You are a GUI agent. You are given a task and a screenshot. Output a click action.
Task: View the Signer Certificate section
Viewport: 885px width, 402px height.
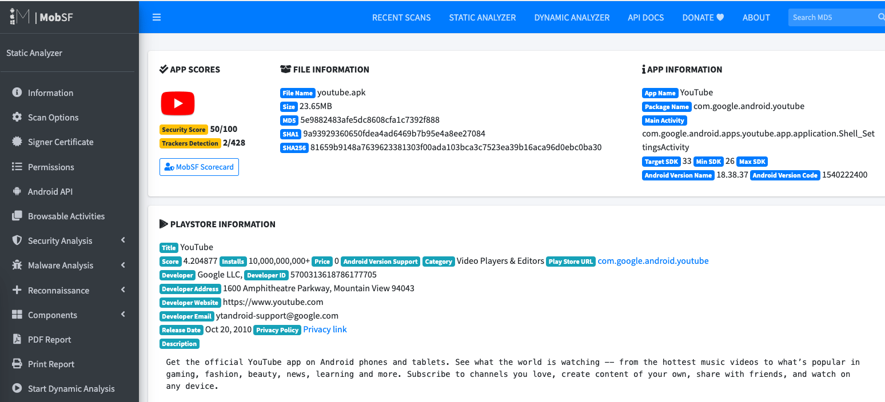[x=16, y=142]
